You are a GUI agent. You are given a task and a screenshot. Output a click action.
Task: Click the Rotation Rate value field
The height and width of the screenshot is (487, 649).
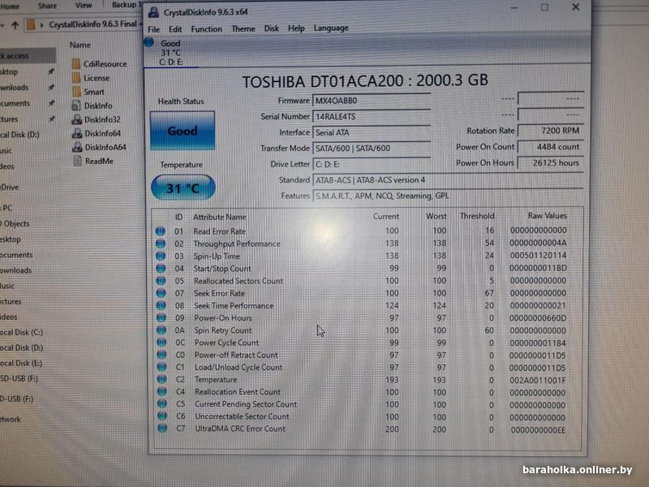551,131
